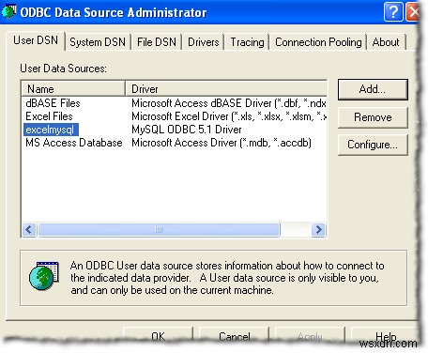Click the Help button at bottom
Image resolution: width=428 pixels, height=353 pixels.
386,336
